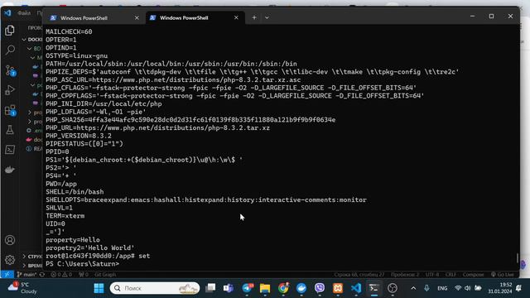Switch ENG input language
This screenshot has height=298, width=530.
pos(442,288)
